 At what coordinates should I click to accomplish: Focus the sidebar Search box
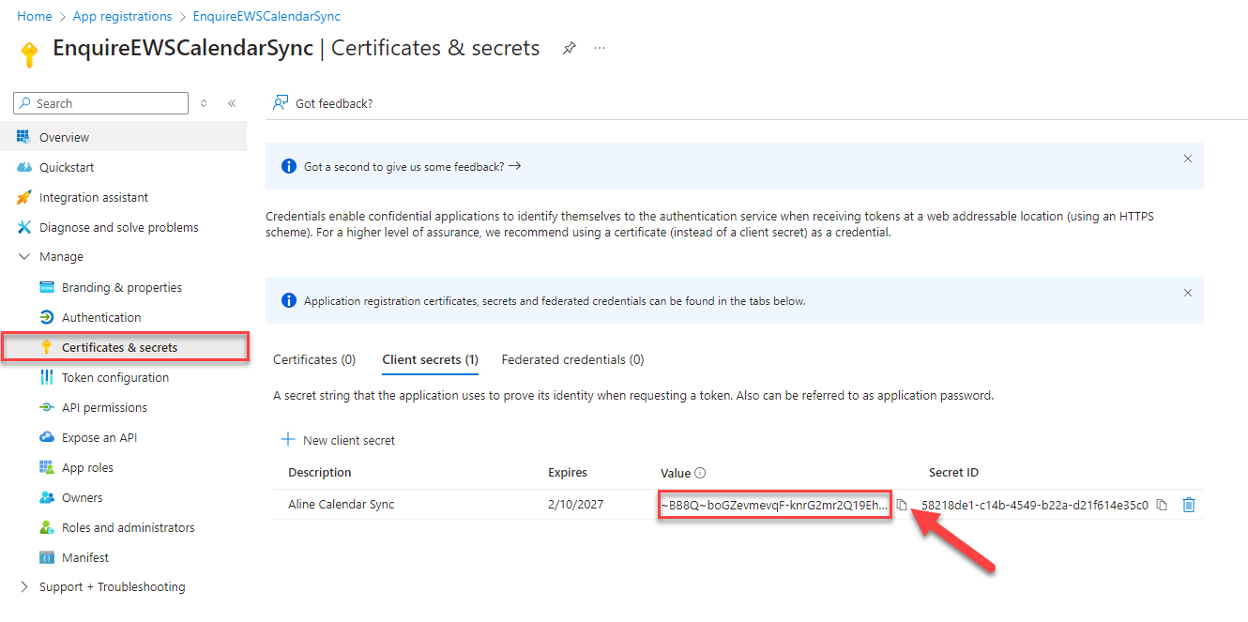(101, 103)
